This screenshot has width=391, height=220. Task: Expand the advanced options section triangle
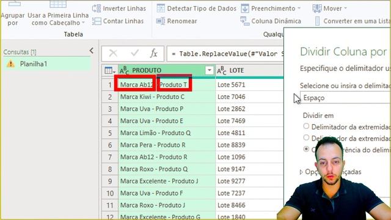[x=301, y=172]
